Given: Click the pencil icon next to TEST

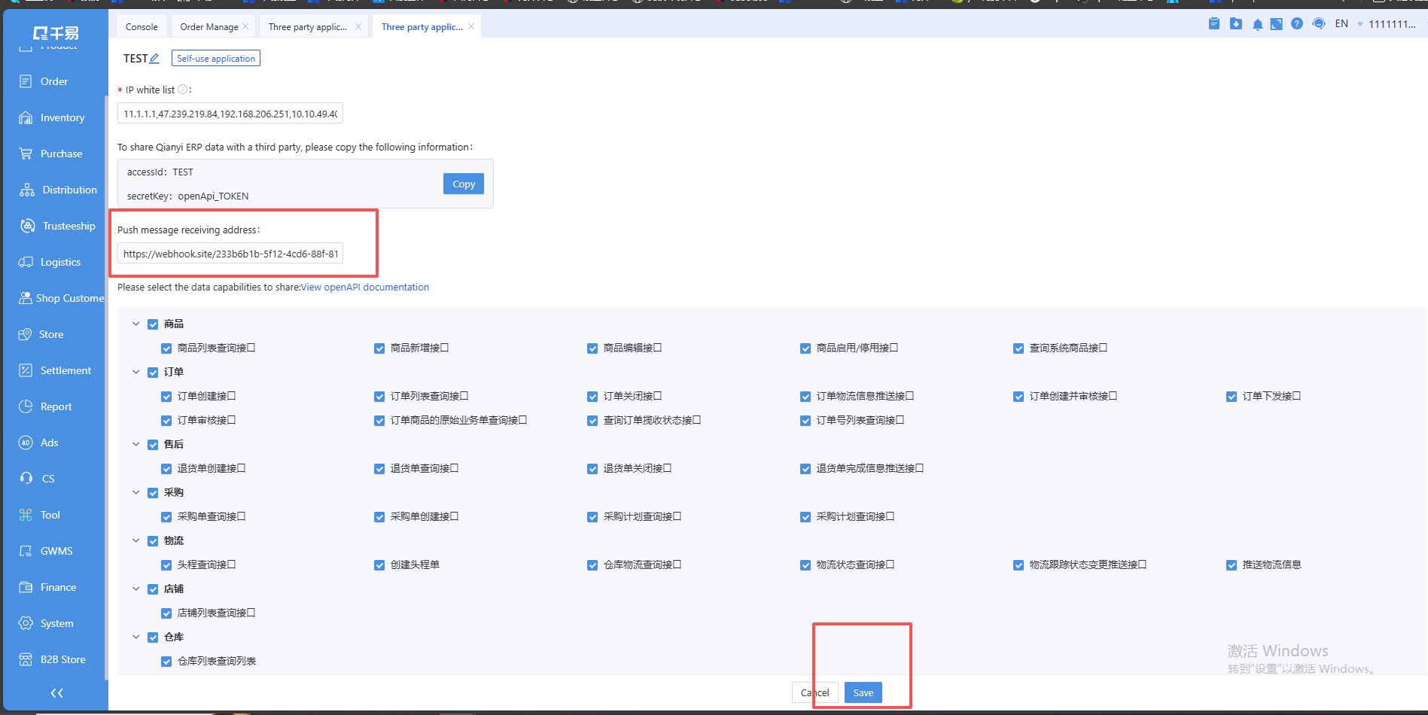Looking at the screenshot, I should click(x=154, y=58).
